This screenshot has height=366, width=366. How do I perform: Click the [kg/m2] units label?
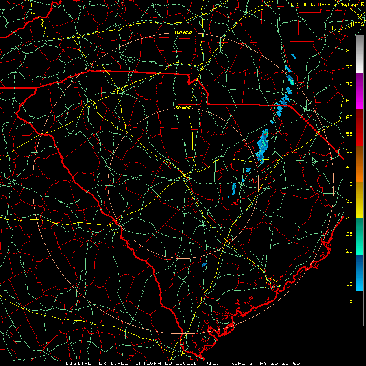(x=342, y=28)
